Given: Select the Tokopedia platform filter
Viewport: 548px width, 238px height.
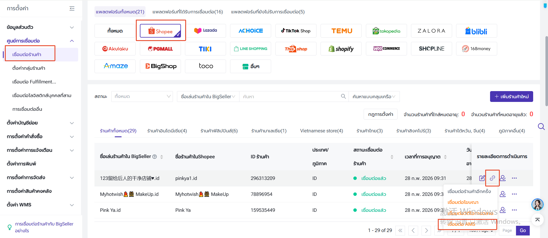Looking at the screenshot, I should 386,31.
